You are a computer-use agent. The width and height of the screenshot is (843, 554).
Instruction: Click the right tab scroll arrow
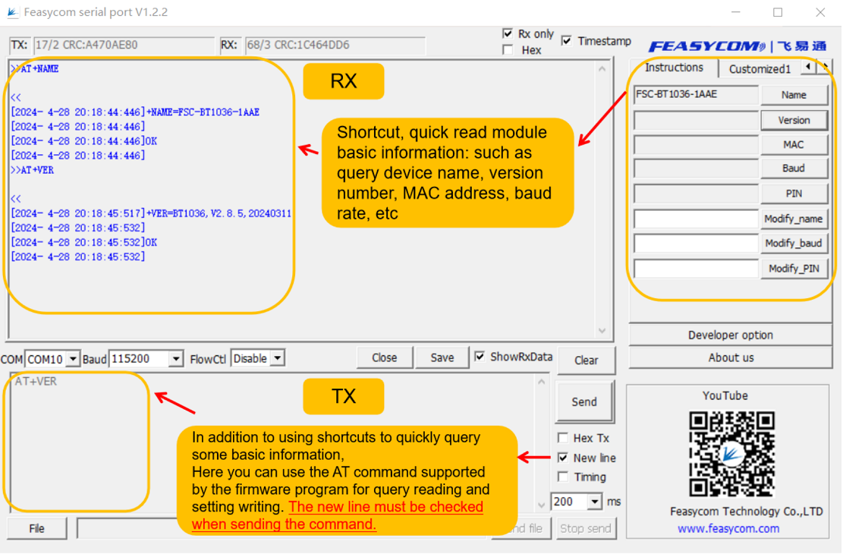tap(824, 68)
